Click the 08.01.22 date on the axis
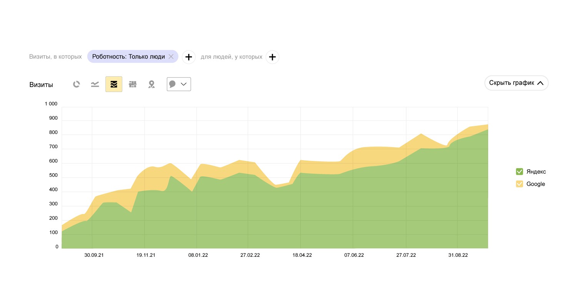 (198, 255)
